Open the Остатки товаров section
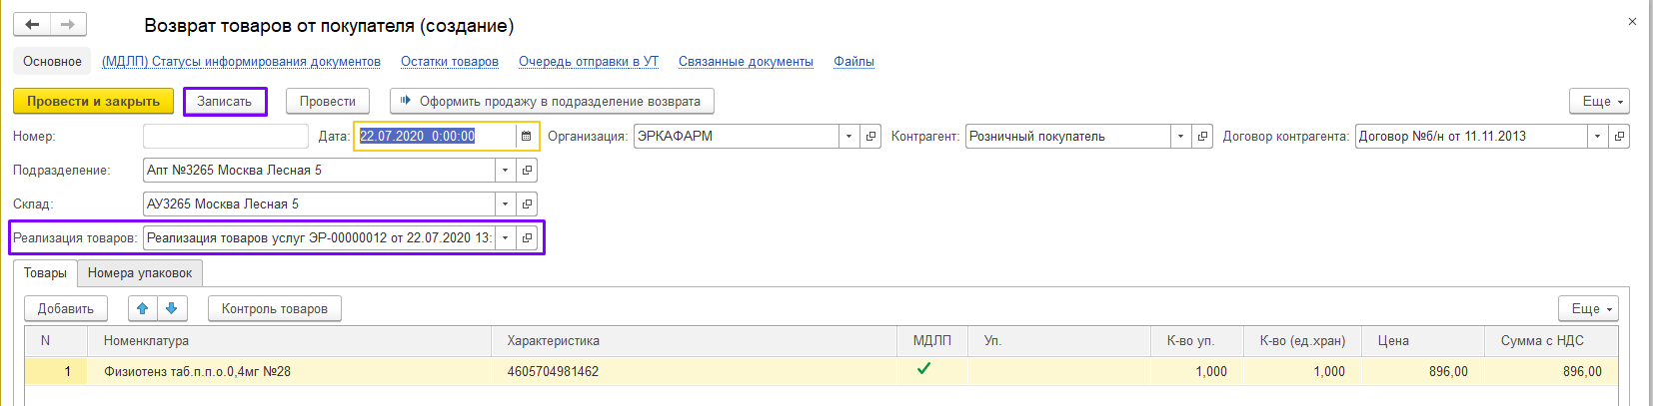 pos(450,61)
